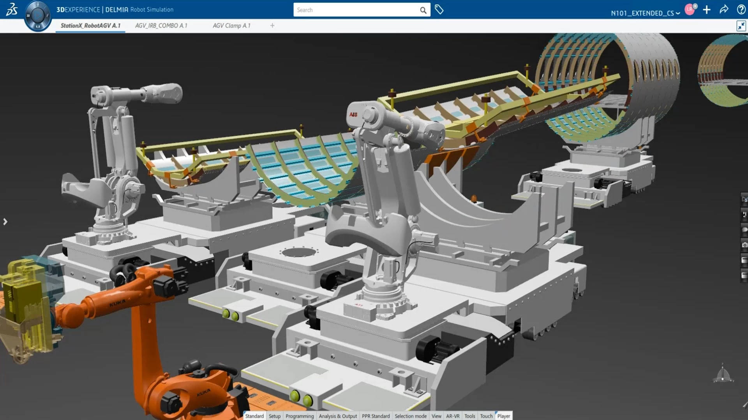Click the search magnifier button
The image size is (748, 420).
[x=423, y=10]
